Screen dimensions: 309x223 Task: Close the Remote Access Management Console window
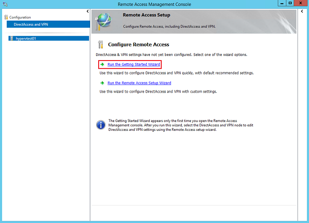point(301,3)
